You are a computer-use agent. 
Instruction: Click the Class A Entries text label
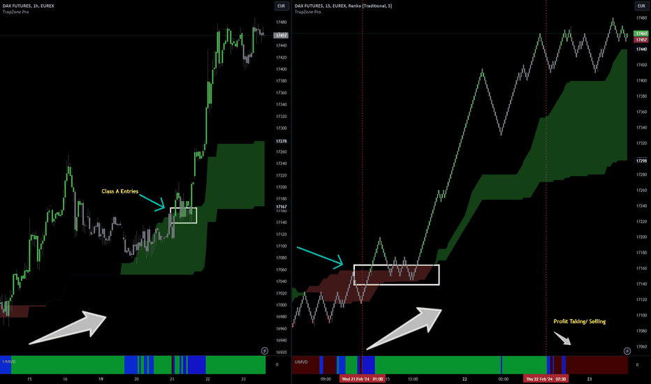[x=119, y=191]
